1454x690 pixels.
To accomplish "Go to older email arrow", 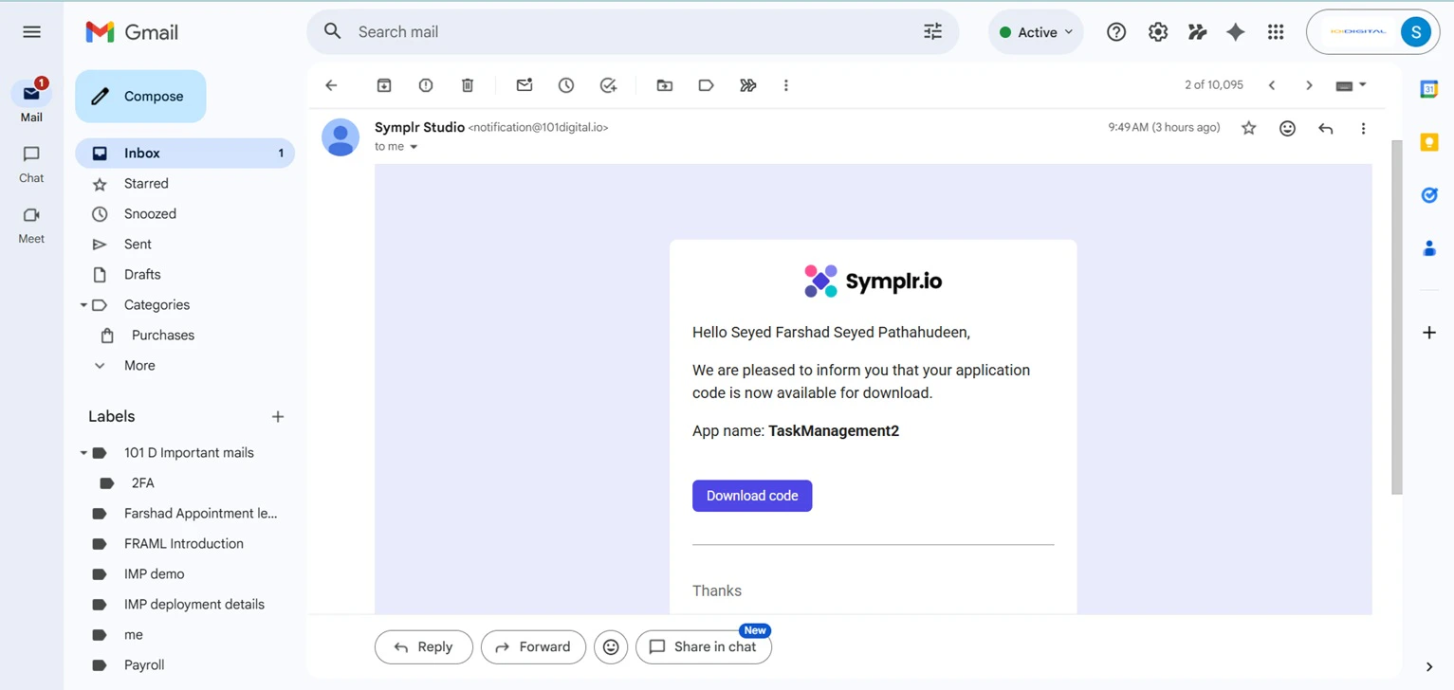I will [1309, 85].
